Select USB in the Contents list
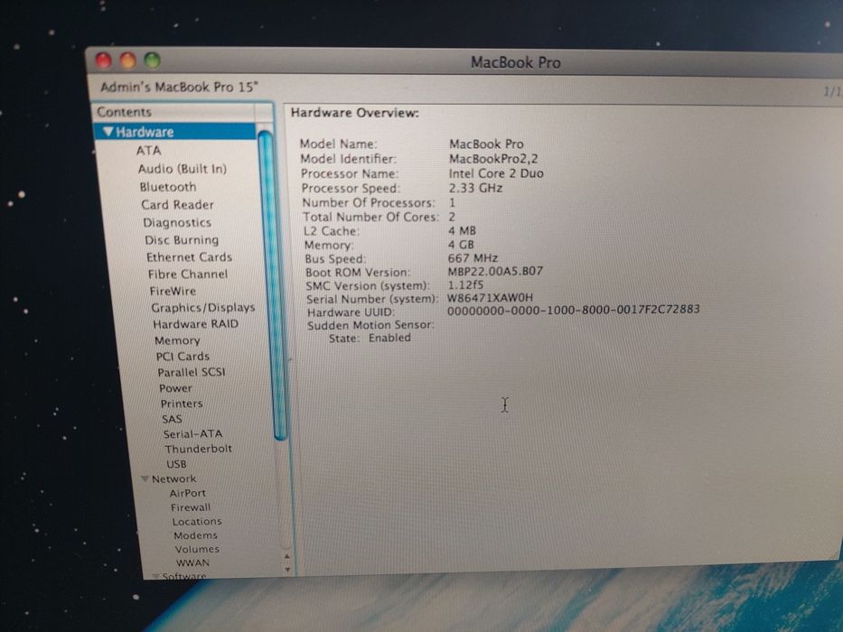Image resolution: width=843 pixels, height=632 pixels. point(176,464)
